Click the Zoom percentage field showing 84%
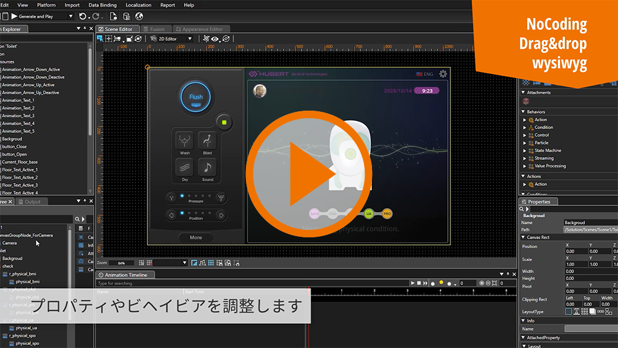 121,263
